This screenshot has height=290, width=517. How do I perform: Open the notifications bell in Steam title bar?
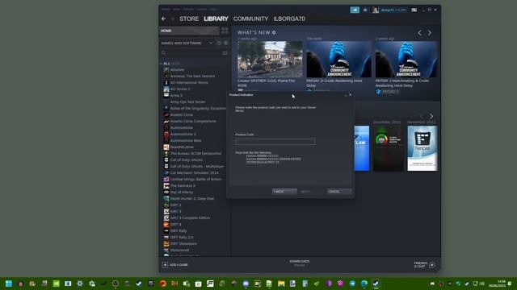click(365, 10)
